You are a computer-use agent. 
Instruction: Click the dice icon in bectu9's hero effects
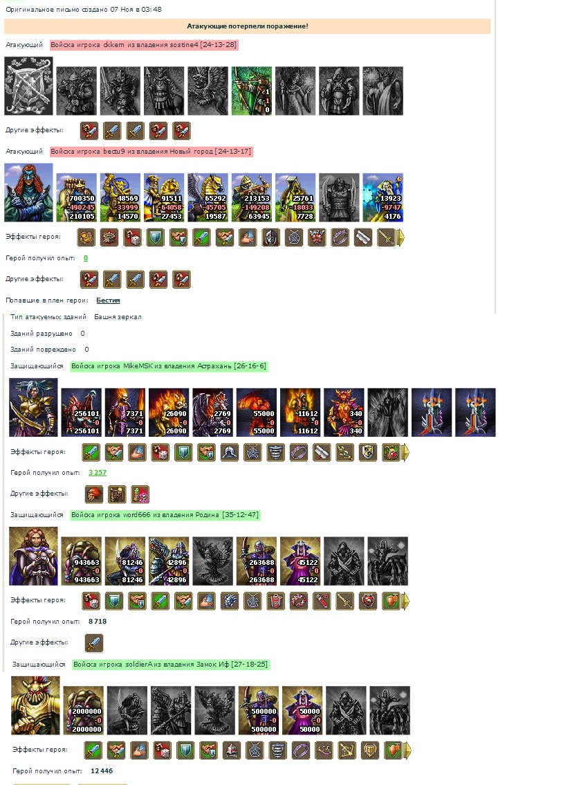coord(132,237)
